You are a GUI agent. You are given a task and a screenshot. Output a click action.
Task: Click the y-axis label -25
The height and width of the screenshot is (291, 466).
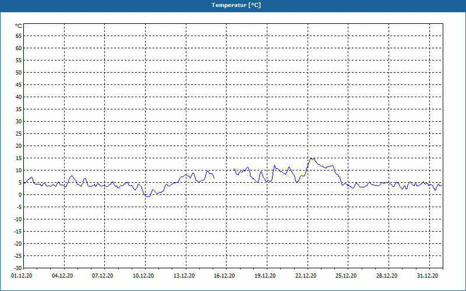click(x=18, y=255)
